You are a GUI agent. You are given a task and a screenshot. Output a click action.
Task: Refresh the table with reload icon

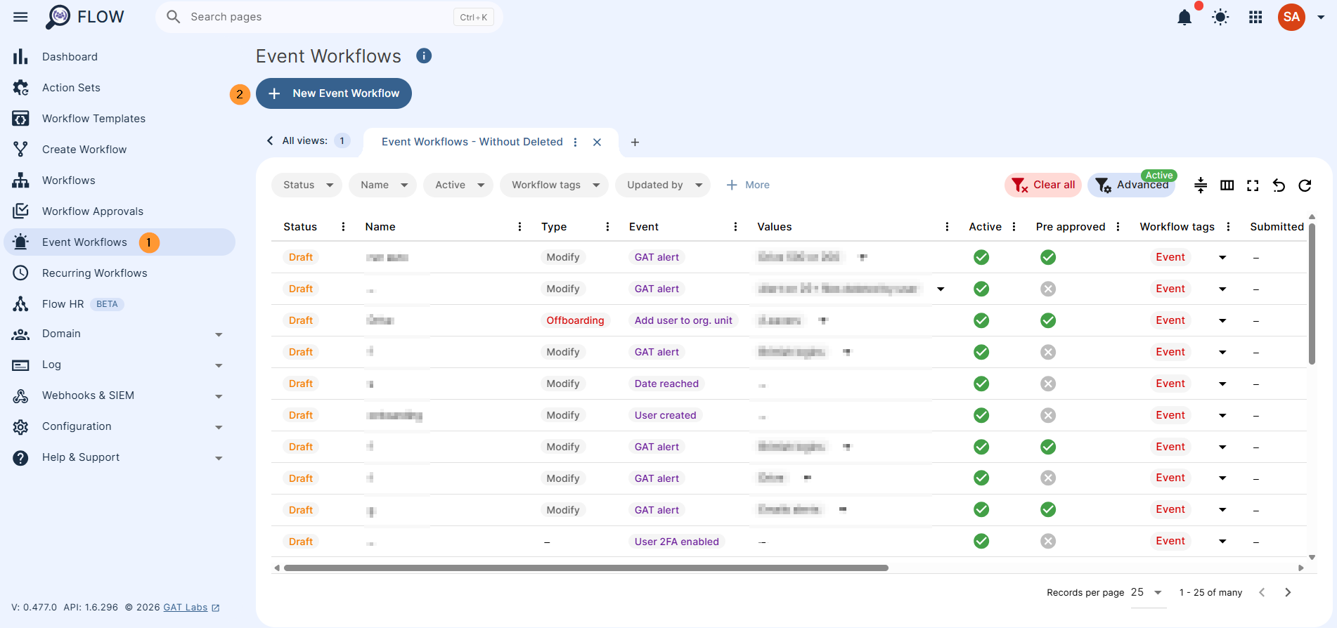click(1305, 185)
